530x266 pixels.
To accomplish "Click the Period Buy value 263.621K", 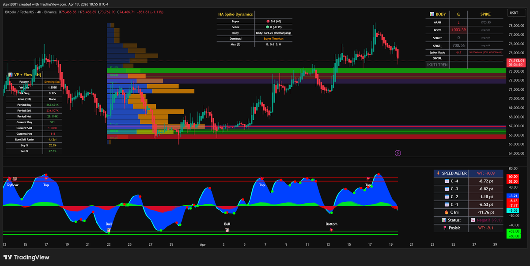I will point(53,105).
